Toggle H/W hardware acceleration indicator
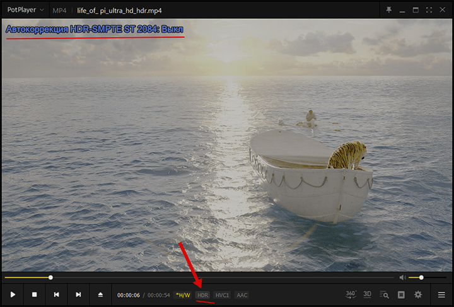 (x=182, y=295)
